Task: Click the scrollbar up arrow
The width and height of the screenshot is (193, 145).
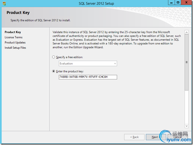Action: 186,32
